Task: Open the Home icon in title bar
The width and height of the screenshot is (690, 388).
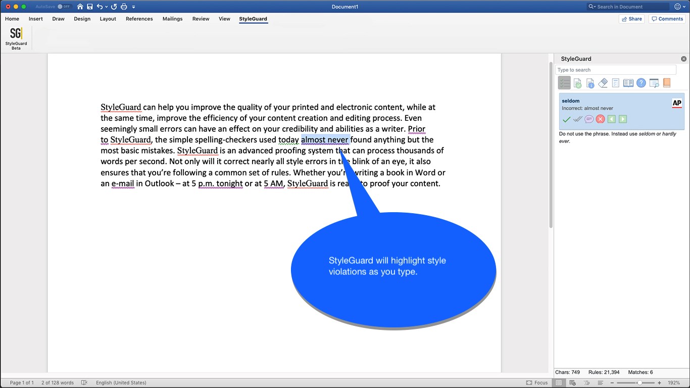Action: [80, 7]
